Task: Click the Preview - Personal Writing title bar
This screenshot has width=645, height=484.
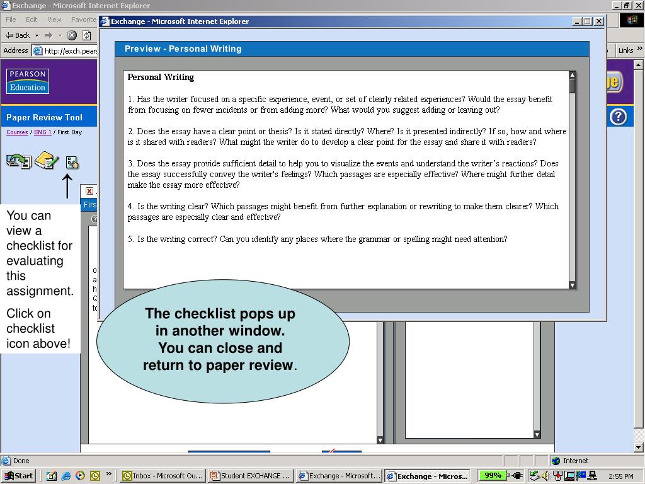Action: point(351,49)
